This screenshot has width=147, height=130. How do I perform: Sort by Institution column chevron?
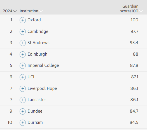tap(41, 11)
